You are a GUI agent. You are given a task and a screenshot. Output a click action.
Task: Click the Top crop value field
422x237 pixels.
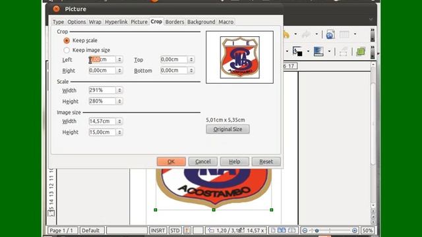tap(174, 59)
